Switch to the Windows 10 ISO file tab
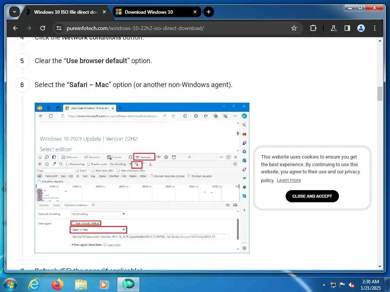Screen dimensions: 390x292 [x=65, y=12]
